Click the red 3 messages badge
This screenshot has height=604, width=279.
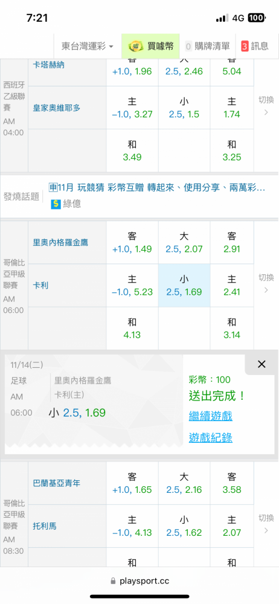click(245, 47)
